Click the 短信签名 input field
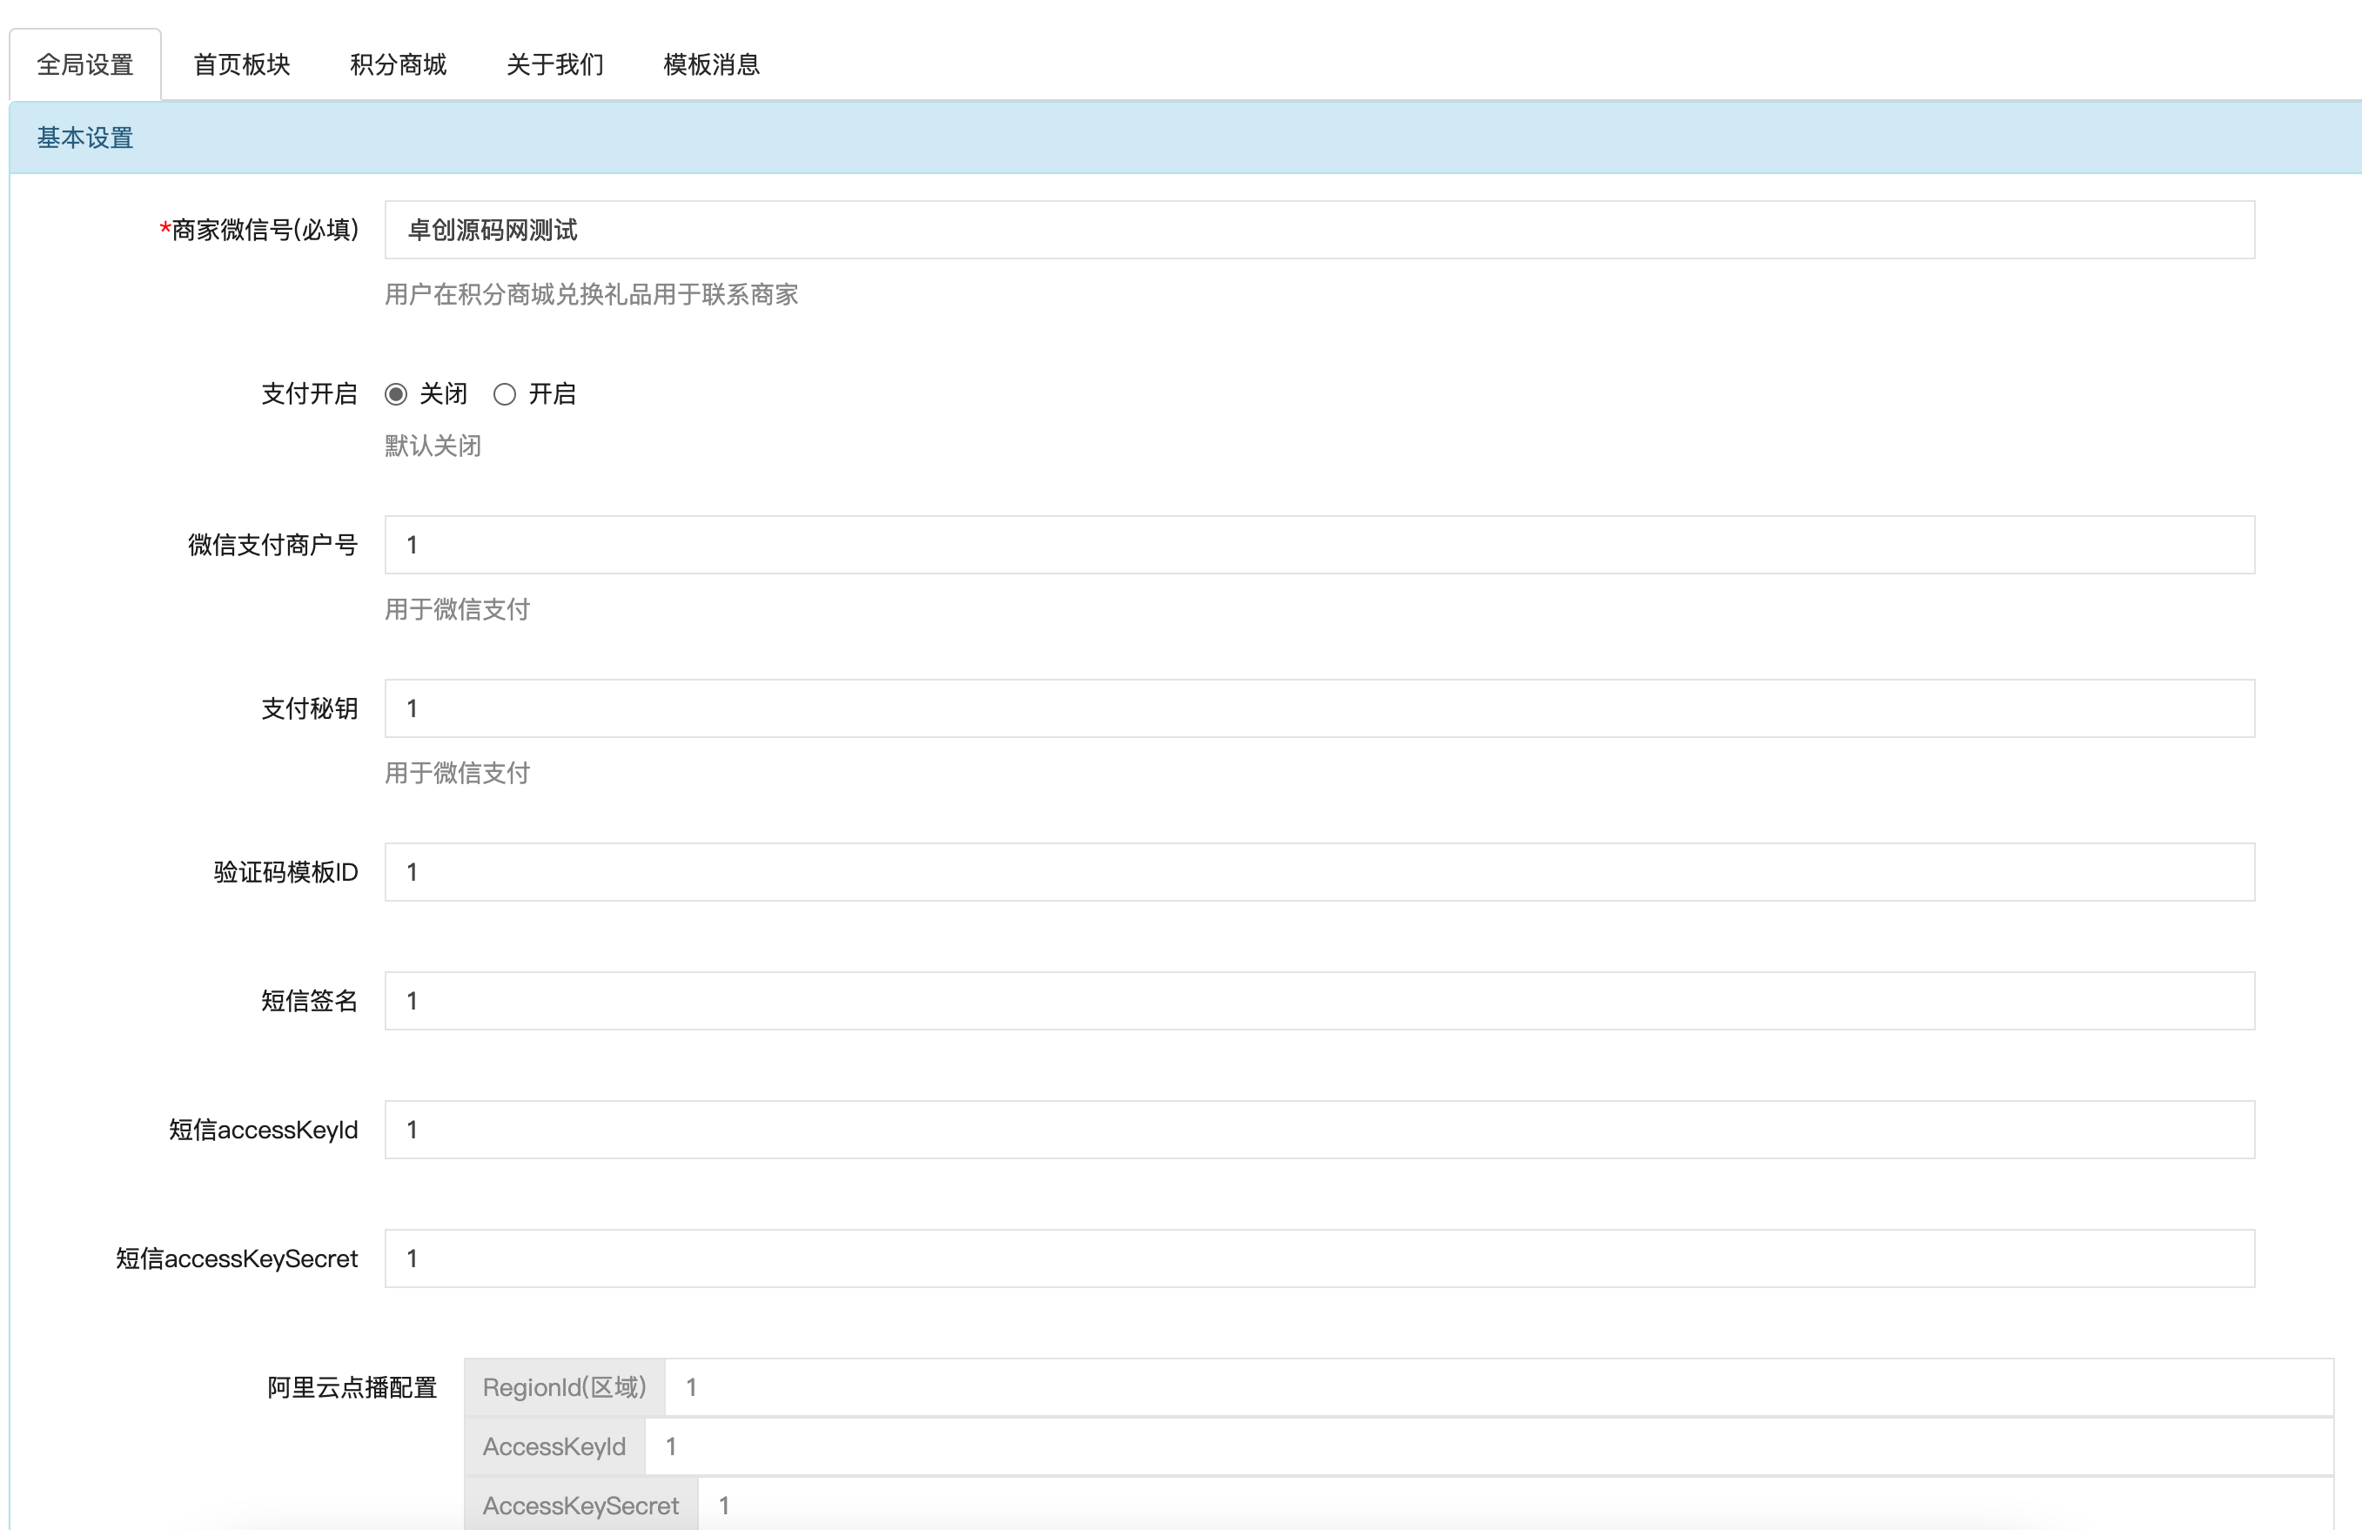Viewport: 2362px width, 1530px height. coord(1319,1001)
